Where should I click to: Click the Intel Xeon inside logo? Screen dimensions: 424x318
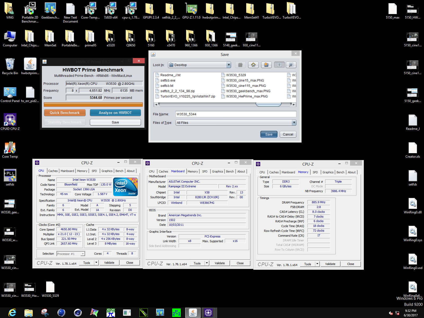(x=125, y=187)
